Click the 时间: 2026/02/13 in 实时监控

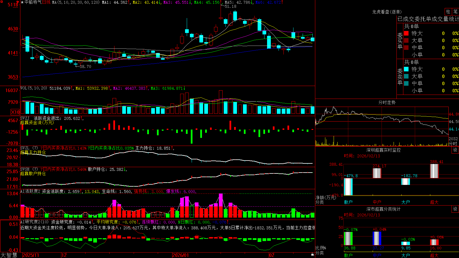362,156
